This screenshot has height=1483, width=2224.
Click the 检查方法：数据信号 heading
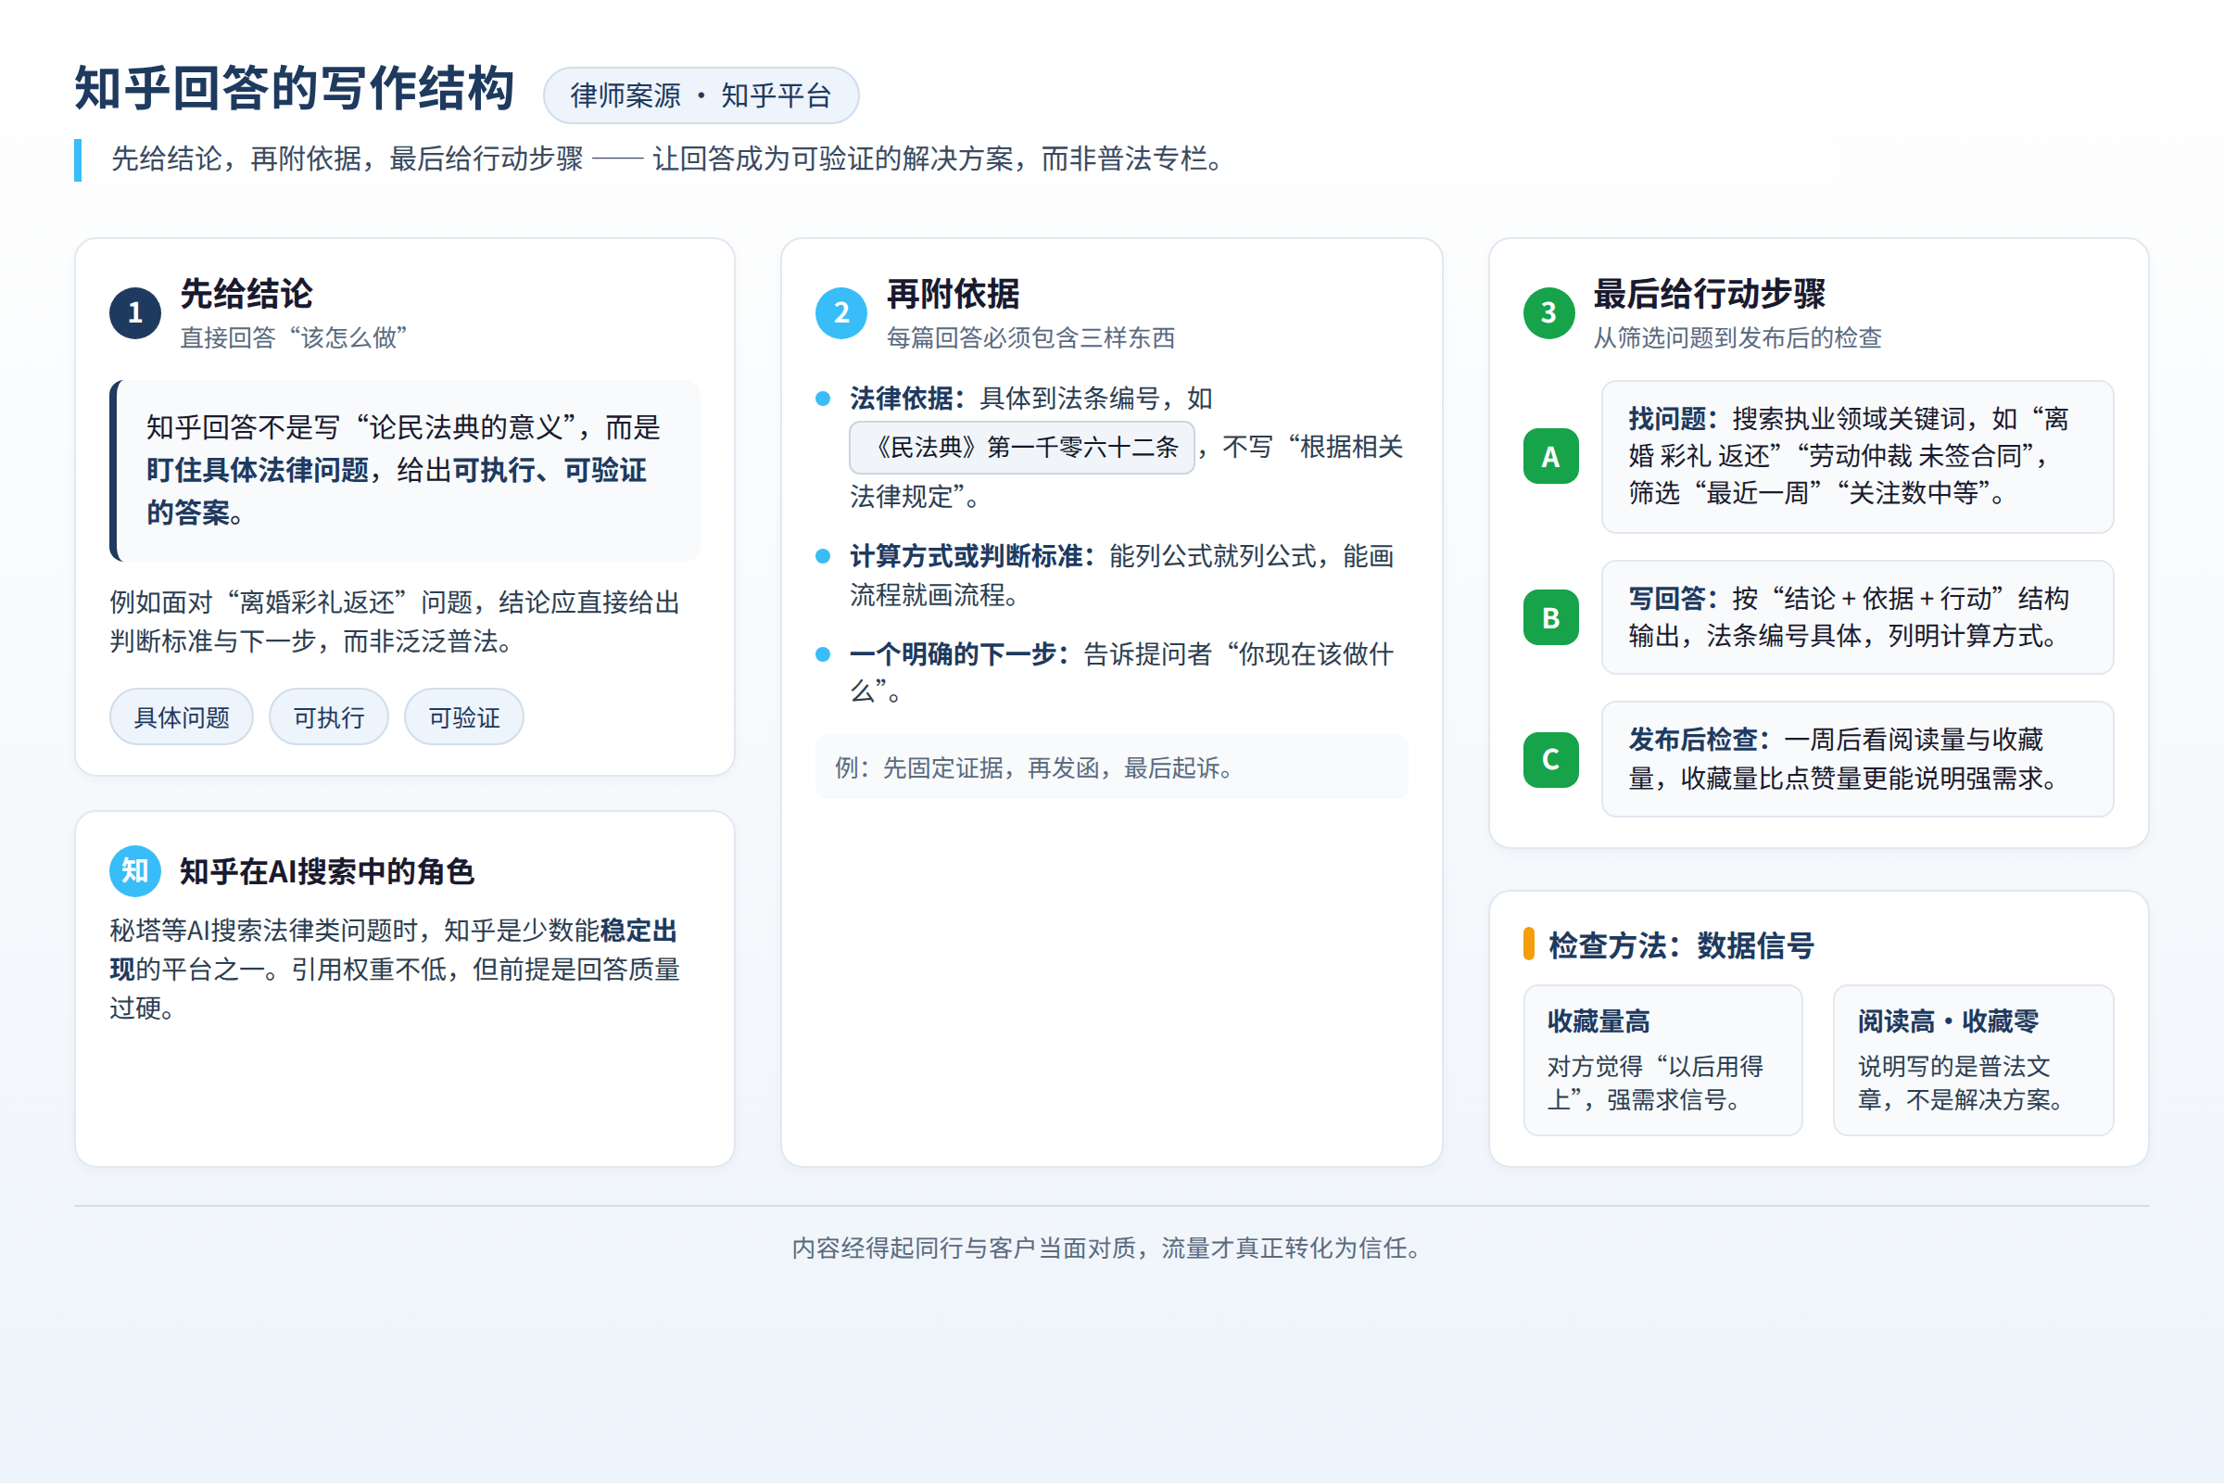tap(1681, 944)
